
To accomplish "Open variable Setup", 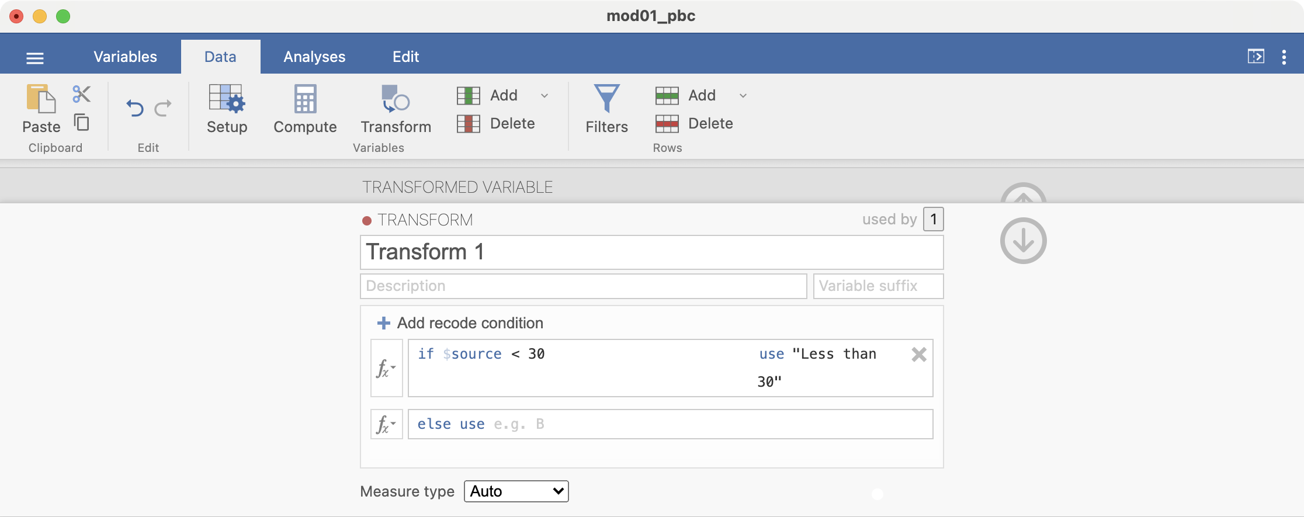I will (227, 109).
